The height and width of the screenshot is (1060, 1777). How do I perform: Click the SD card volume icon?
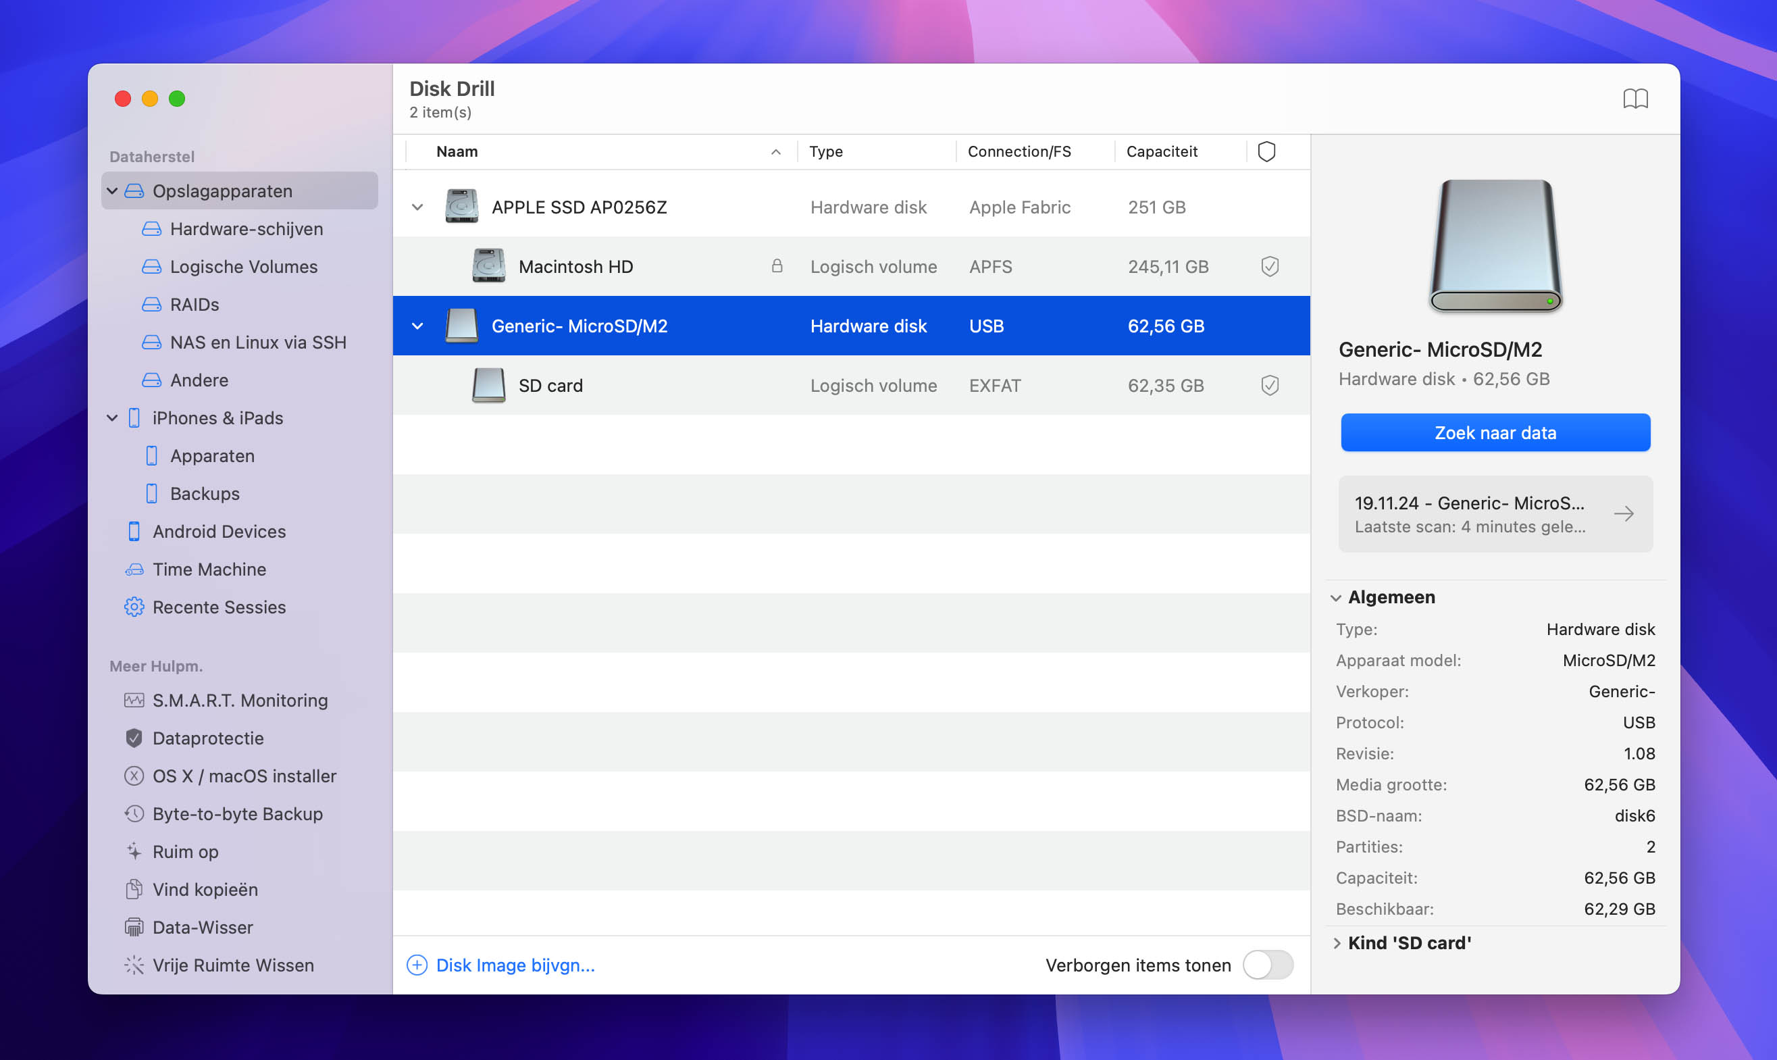[x=488, y=386]
